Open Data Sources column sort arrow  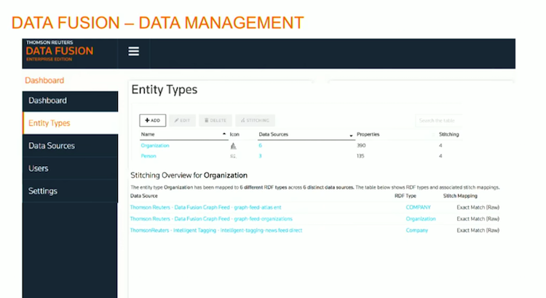[x=351, y=136]
